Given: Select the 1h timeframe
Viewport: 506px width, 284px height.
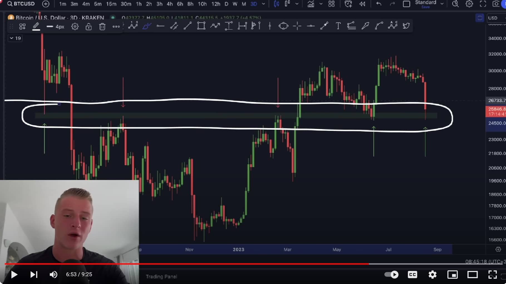Looking at the screenshot, I should pos(139,4).
